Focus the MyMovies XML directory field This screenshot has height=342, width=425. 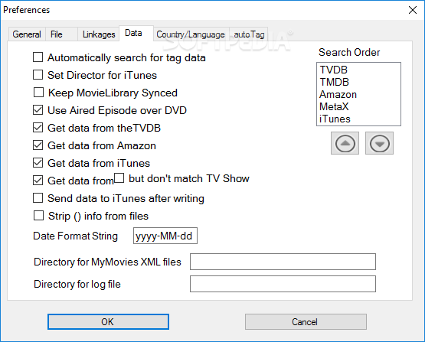[283, 262]
